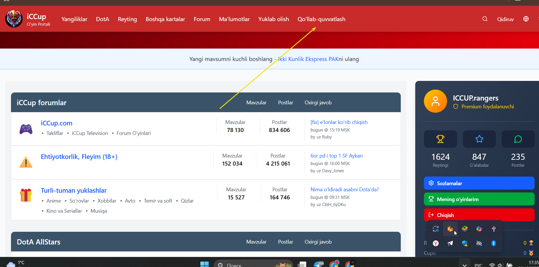The image size is (539, 267).
Task: Open the So'rovlar subforum
Action: 79,201
